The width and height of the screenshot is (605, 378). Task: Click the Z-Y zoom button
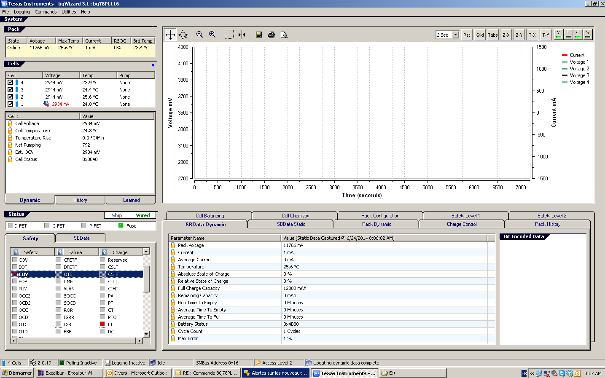[x=519, y=35]
